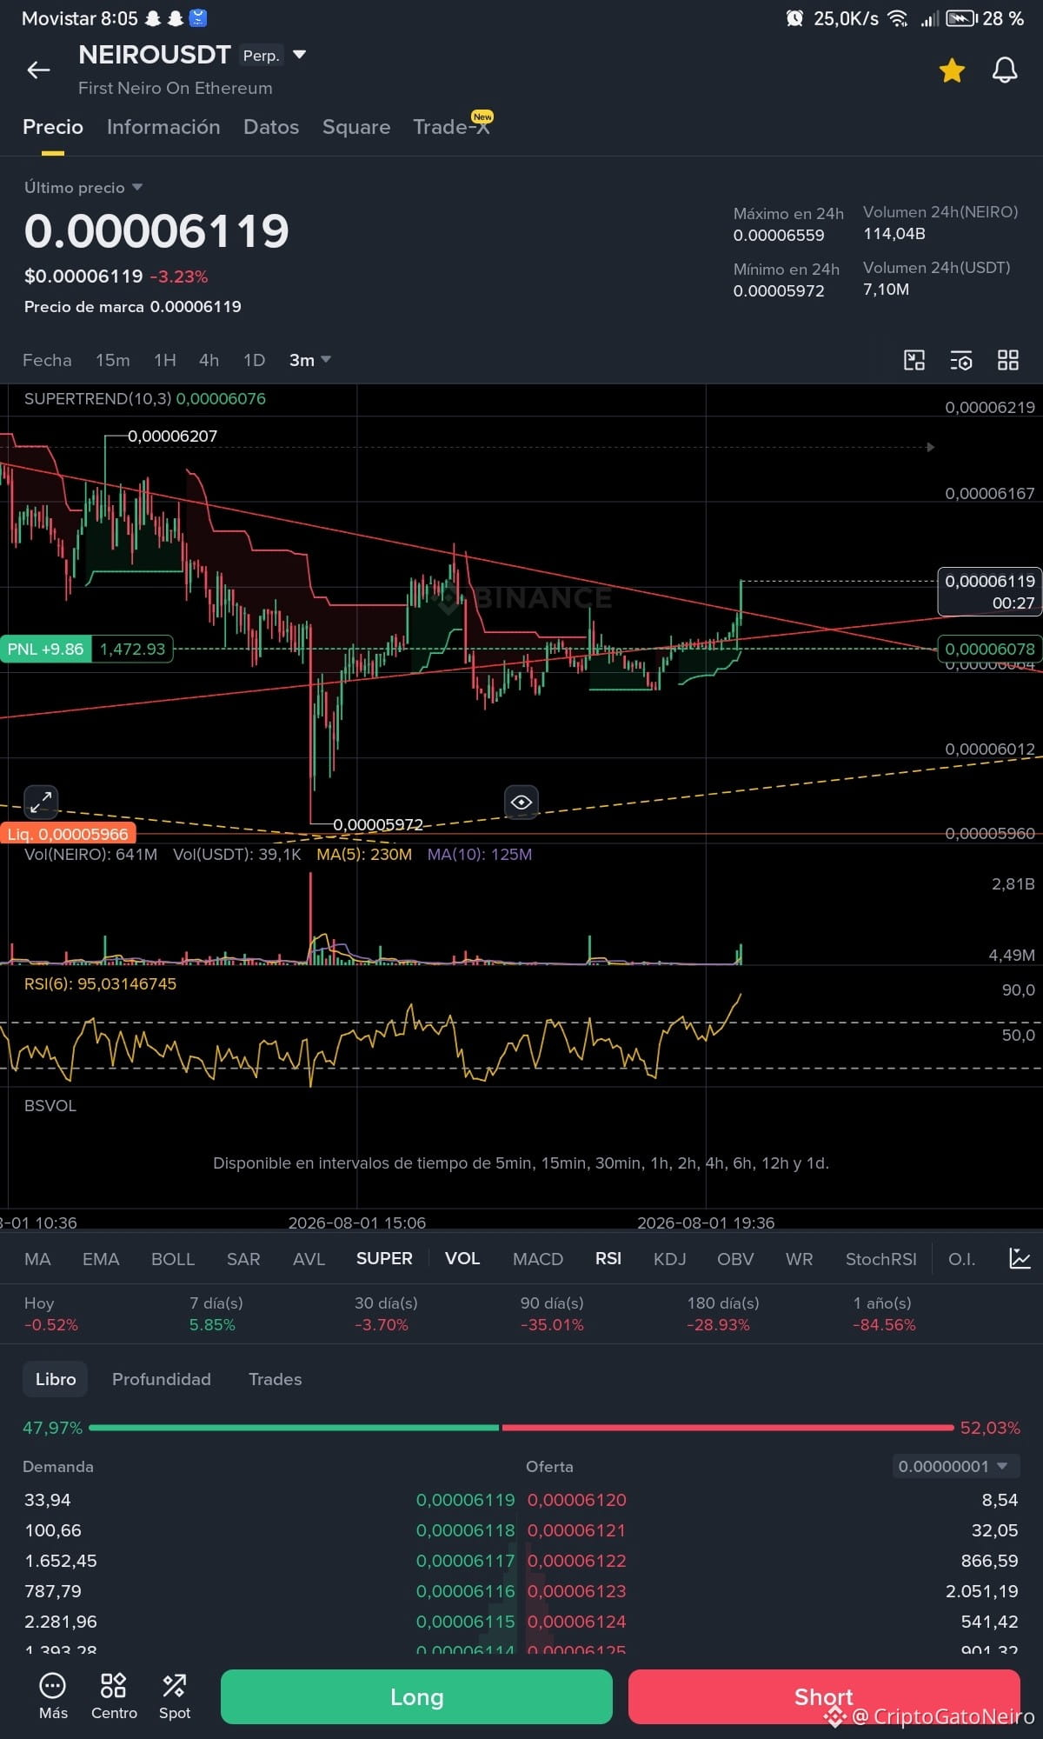The width and height of the screenshot is (1043, 1739).
Task: Toggle the AVL indicator
Action: (x=309, y=1259)
